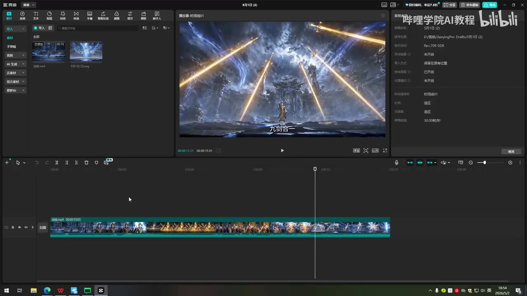The image size is (527, 296).
Task: Click the trim-left tool in timeline toolbar
Action: tap(67, 163)
